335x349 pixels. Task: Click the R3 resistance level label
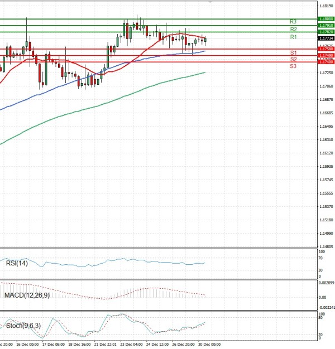pyautogui.click(x=293, y=21)
